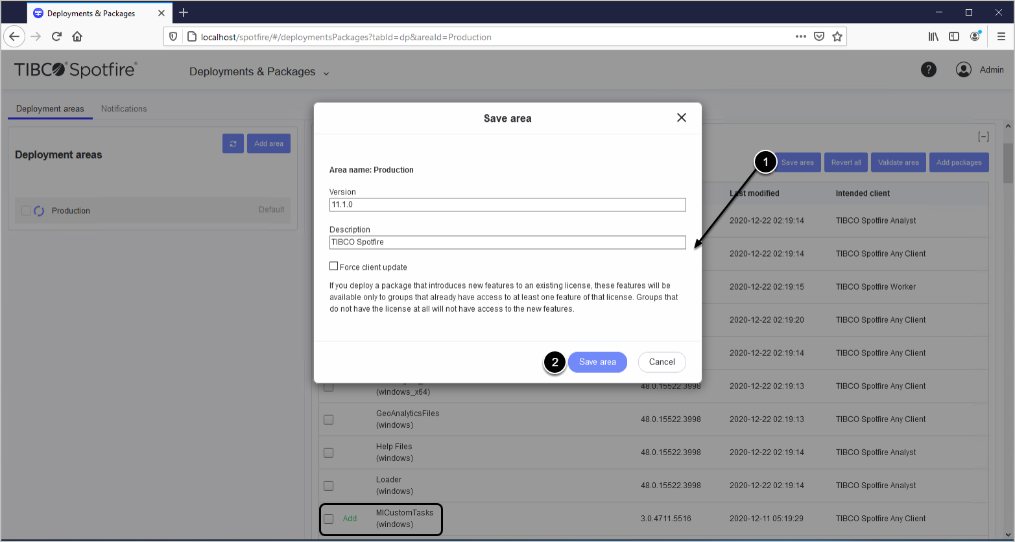This screenshot has width=1015, height=542.
Task: Enable Force client update checkbox
Action: pos(334,266)
